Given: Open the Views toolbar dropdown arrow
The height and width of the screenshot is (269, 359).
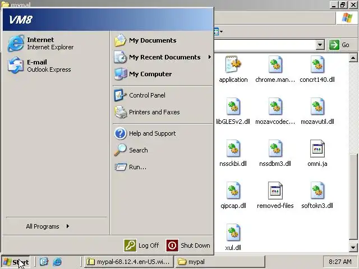Looking at the screenshot, I should (x=221, y=31).
